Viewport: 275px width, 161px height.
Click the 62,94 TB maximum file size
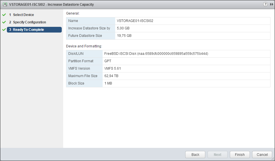tap(111, 76)
